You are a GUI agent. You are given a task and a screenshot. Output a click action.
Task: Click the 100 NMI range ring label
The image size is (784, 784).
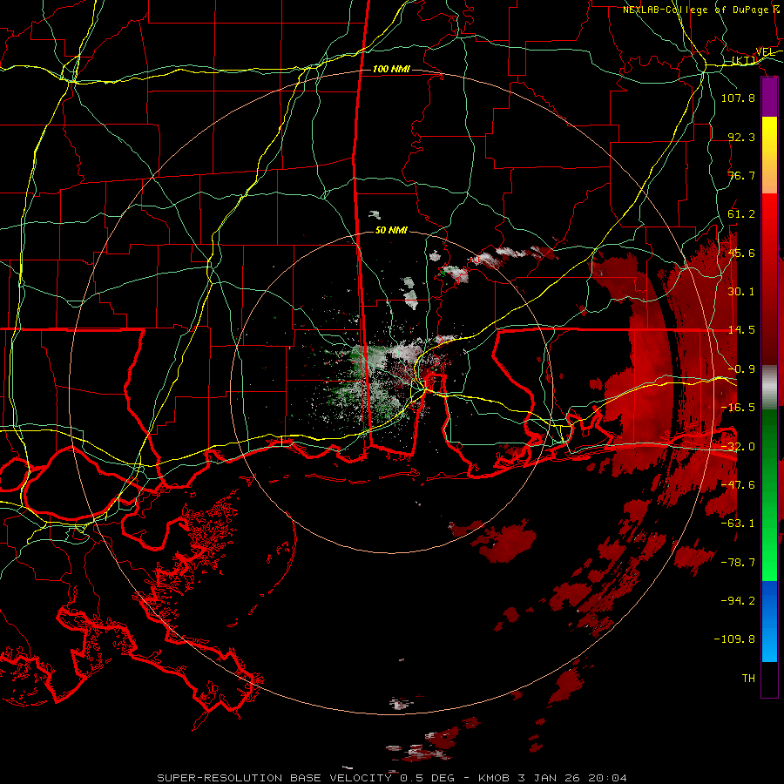coord(391,69)
